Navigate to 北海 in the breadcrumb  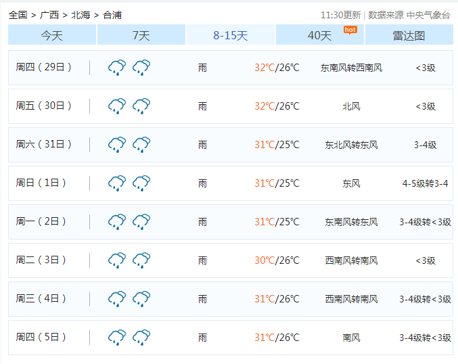(81, 14)
